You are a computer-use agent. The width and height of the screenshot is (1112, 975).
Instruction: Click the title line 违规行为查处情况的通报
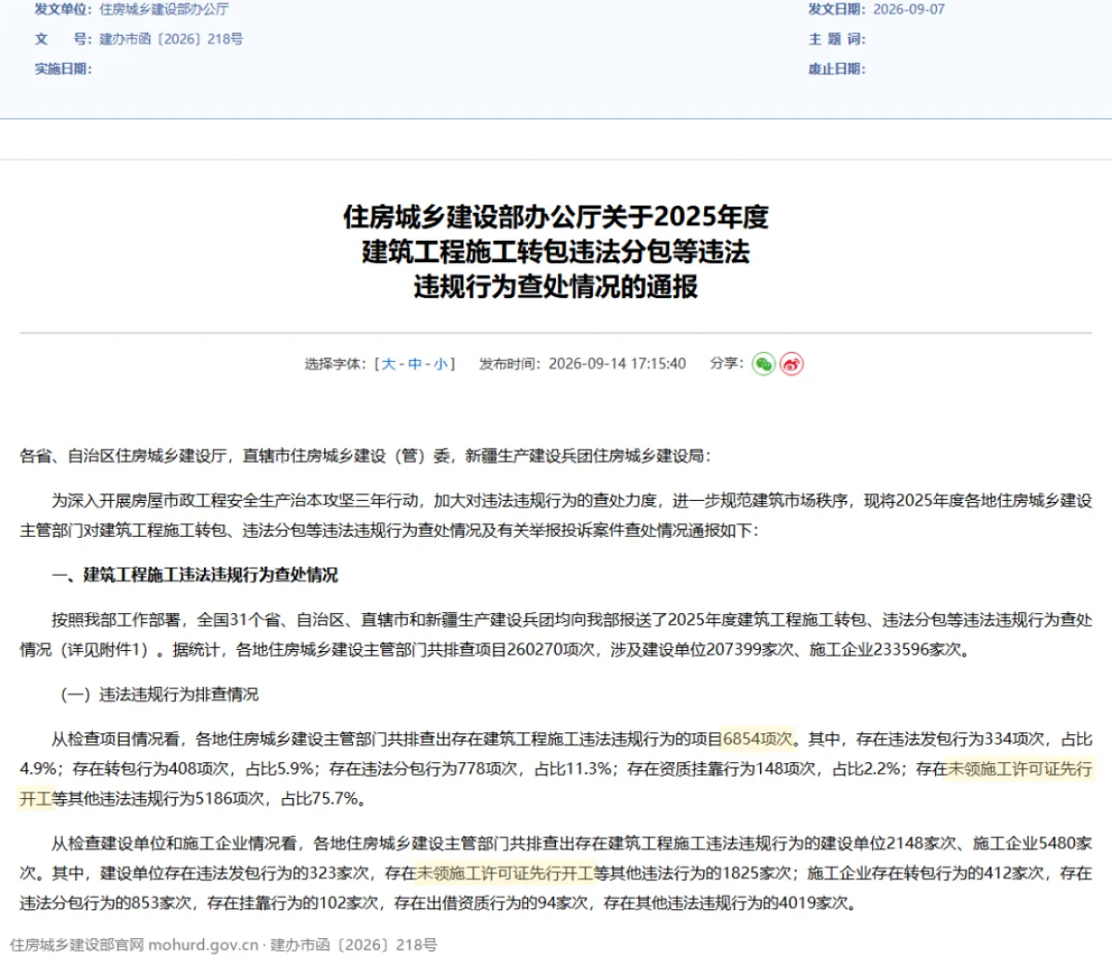pos(556,287)
